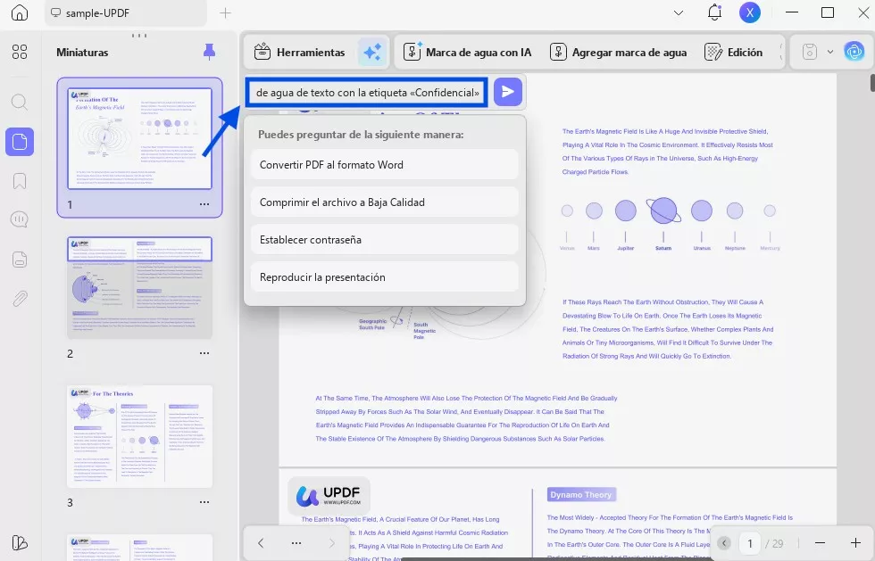Viewport: 875px width, 561px height.
Task: Select the page 3 thumbnail
Action: tap(139, 437)
